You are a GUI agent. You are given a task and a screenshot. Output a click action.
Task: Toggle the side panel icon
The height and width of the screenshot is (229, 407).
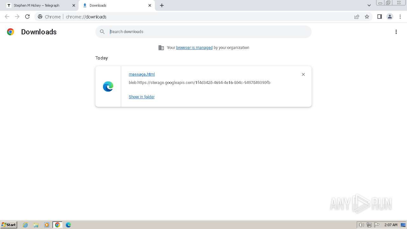tap(379, 17)
